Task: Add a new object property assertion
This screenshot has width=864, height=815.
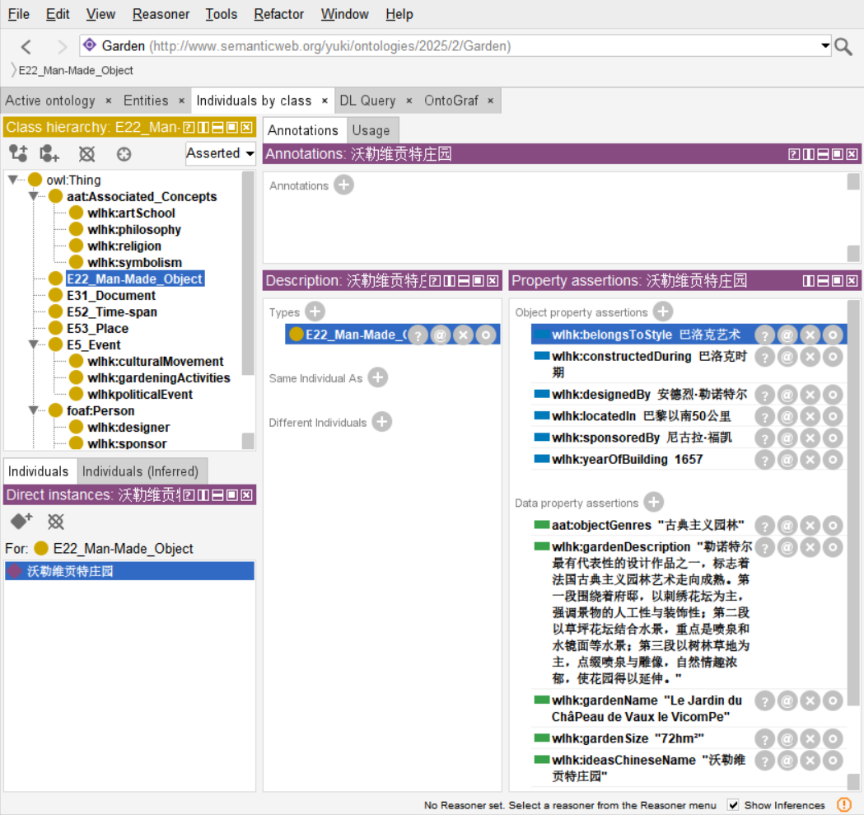Action: 663,311
